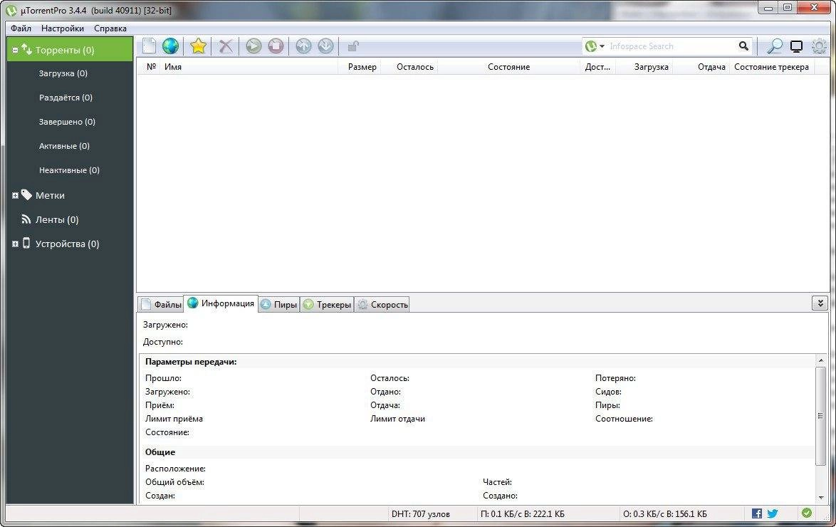Screen dimensions: 836x527
Task: Click the info pane scrollbar down arrow
Action: click(x=820, y=497)
